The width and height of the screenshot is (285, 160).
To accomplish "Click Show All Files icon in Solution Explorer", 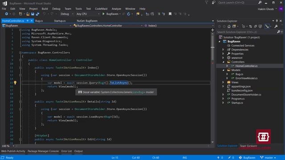I will (x=260, y=27).
